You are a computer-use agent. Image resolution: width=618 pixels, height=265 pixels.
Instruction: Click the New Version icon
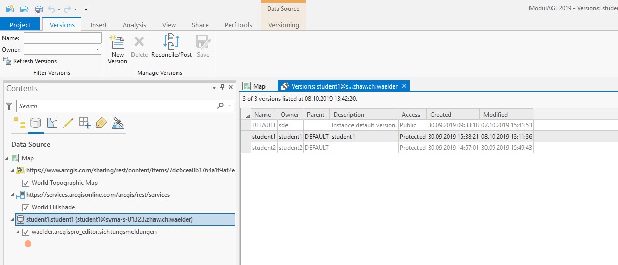[x=118, y=43]
